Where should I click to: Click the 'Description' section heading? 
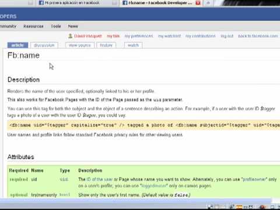23,80
